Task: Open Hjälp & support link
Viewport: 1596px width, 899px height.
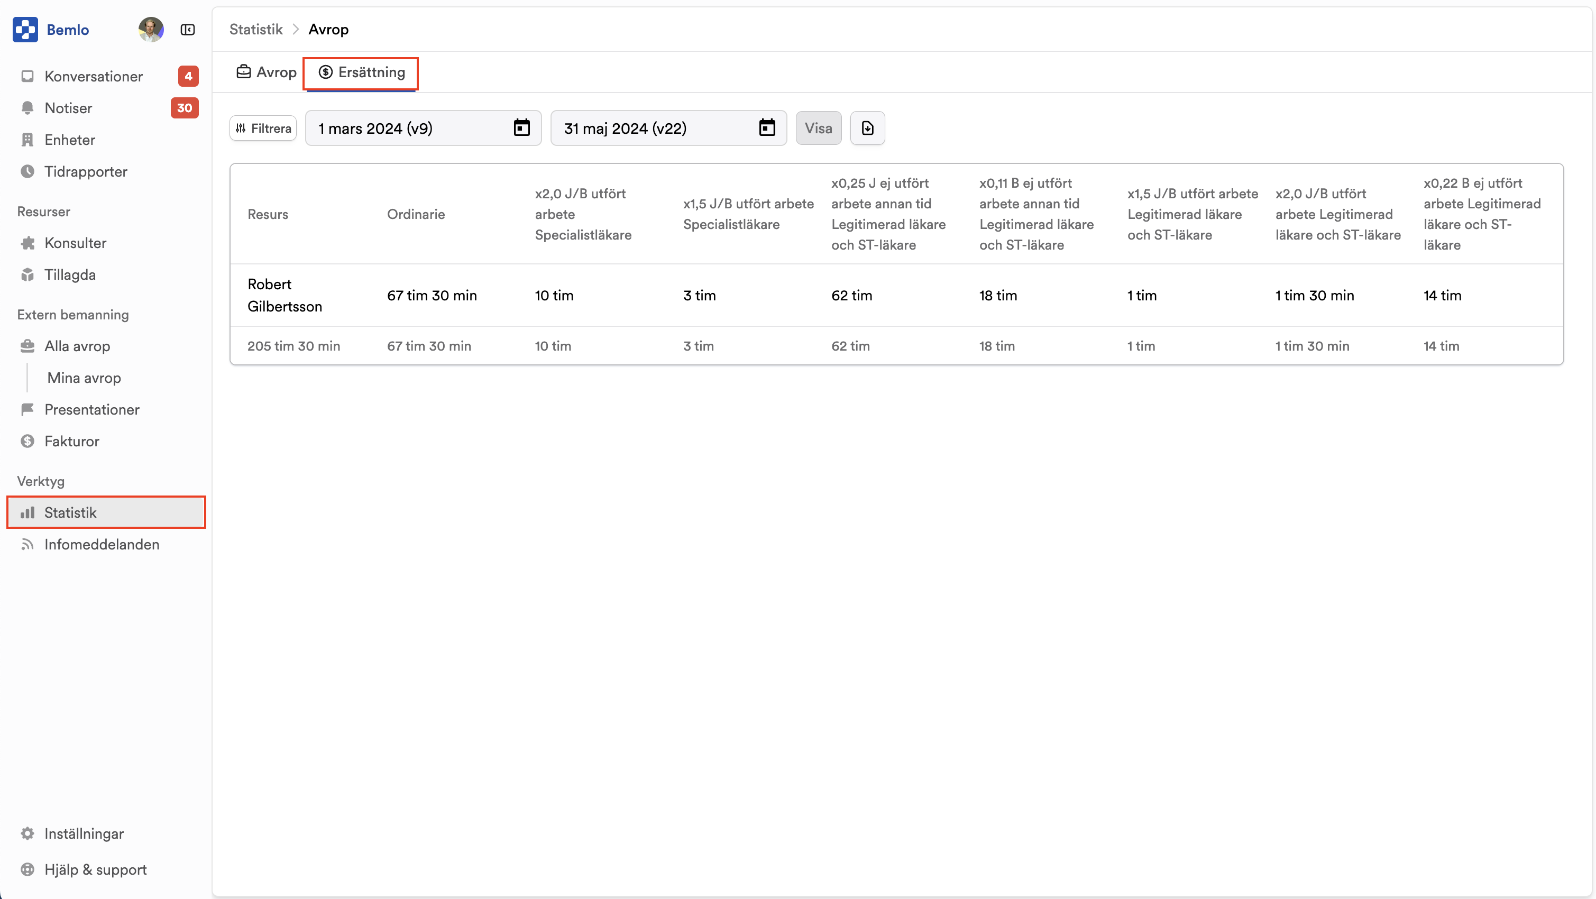Action: tap(106, 869)
